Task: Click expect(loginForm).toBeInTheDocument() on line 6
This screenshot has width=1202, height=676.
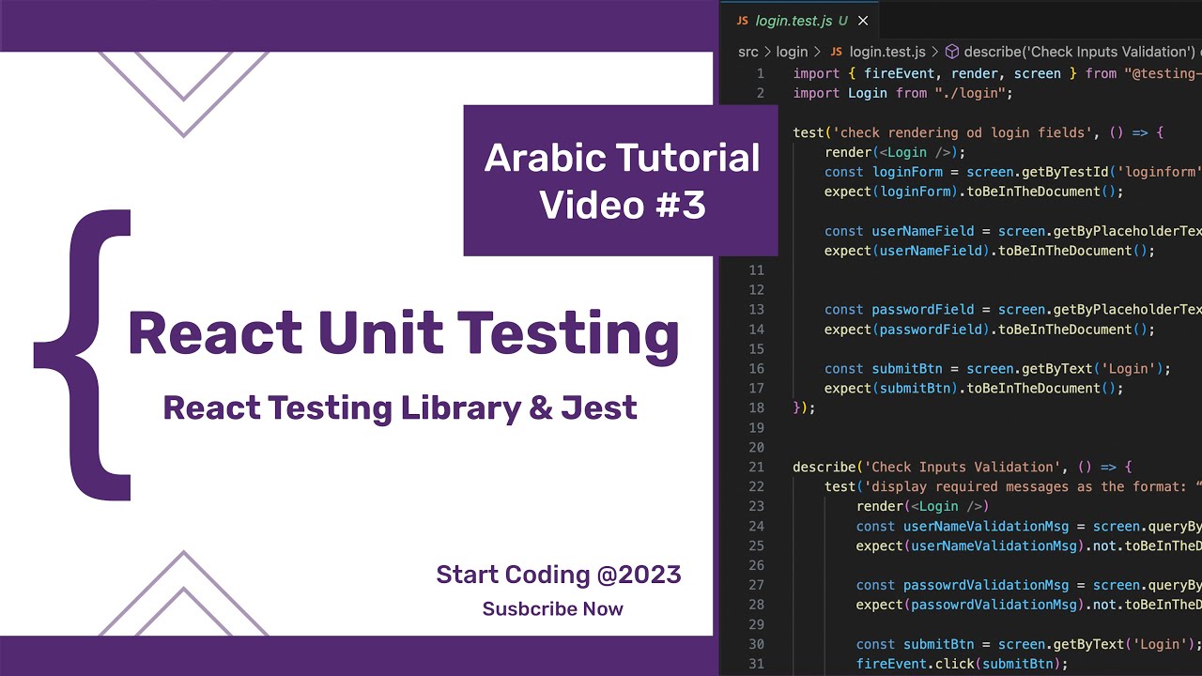Action: pos(974,192)
